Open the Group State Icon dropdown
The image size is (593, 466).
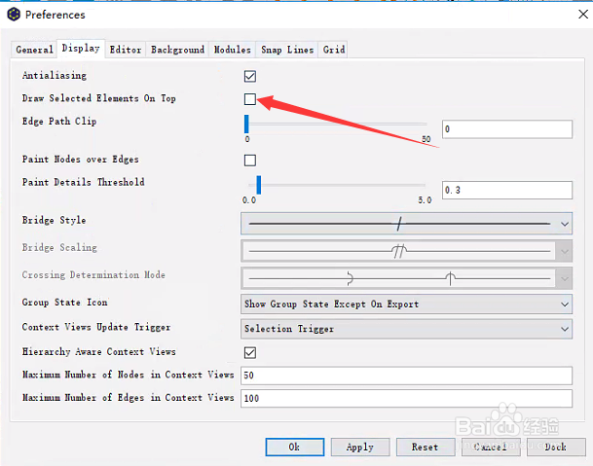coord(407,305)
